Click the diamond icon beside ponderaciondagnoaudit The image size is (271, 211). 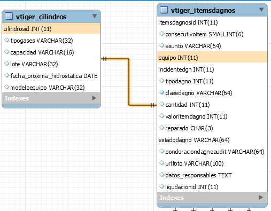161,151
